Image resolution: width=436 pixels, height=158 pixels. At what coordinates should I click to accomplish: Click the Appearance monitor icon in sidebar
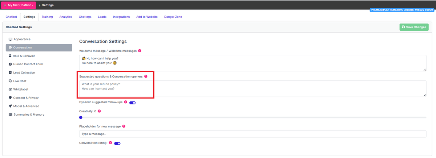[10, 39]
